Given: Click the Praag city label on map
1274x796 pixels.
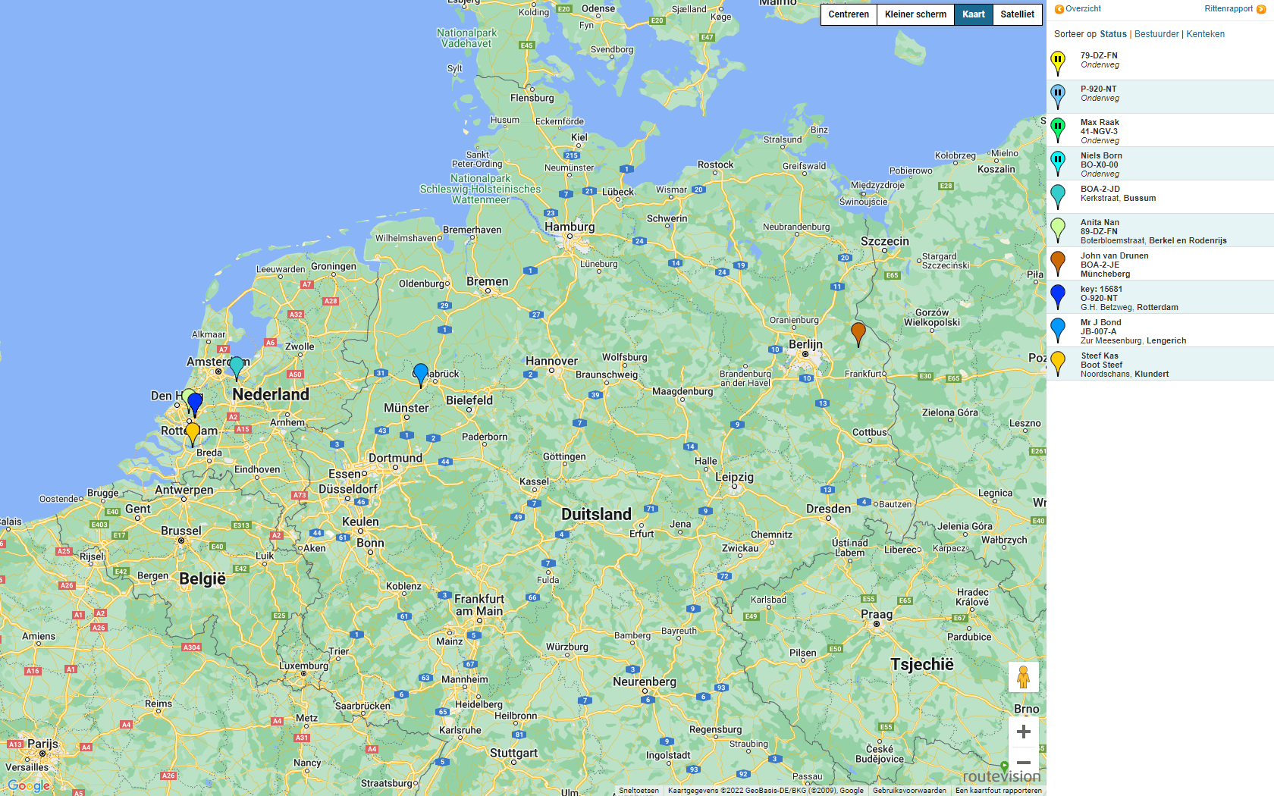Looking at the screenshot, I should [x=877, y=614].
